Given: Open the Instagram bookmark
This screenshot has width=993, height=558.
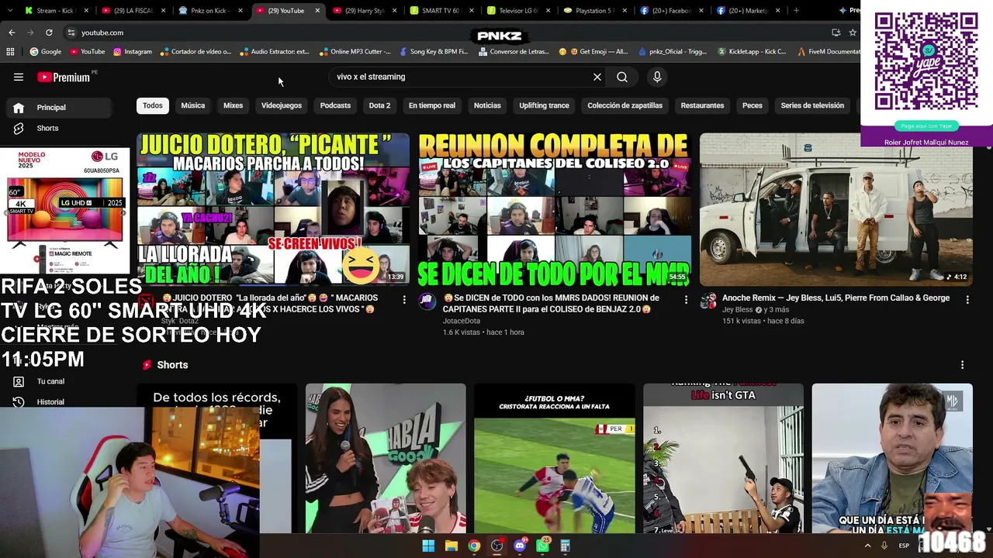Looking at the screenshot, I should click(133, 52).
